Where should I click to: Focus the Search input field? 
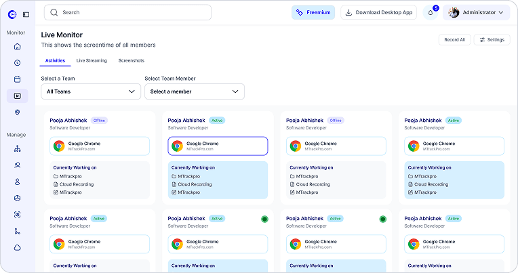coord(128,13)
